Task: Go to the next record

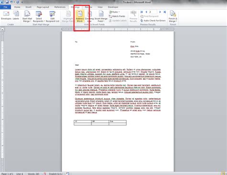Action: pyautogui.click(x=160, y=12)
